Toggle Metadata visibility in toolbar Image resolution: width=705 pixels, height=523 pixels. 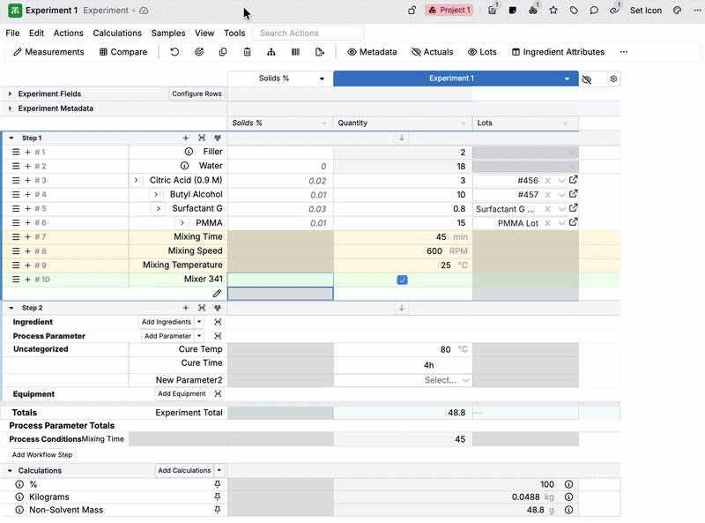pos(372,52)
